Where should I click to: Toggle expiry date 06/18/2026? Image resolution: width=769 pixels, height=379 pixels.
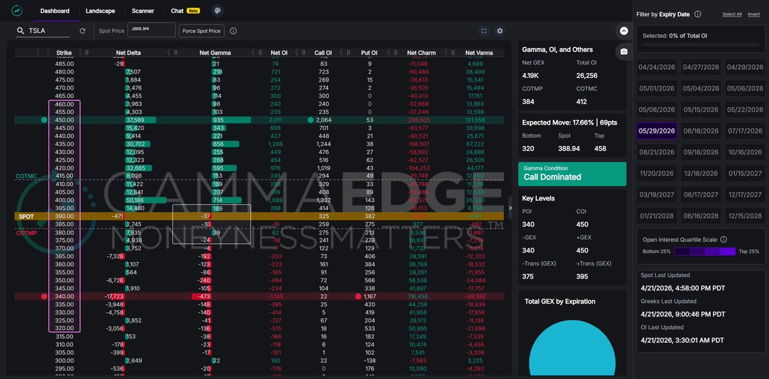coord(700,131)
